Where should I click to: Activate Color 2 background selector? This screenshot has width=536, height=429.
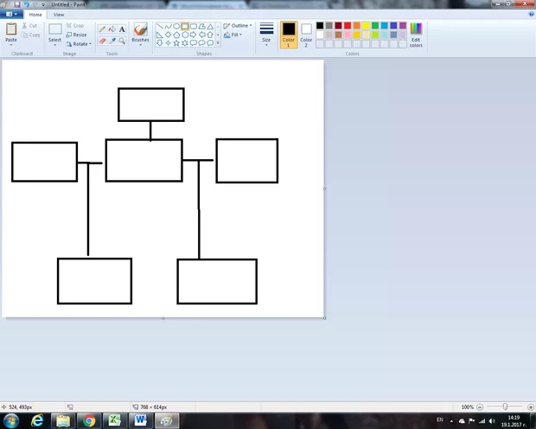306,33
